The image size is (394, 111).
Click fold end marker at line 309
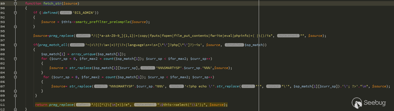tap(16, 95)
